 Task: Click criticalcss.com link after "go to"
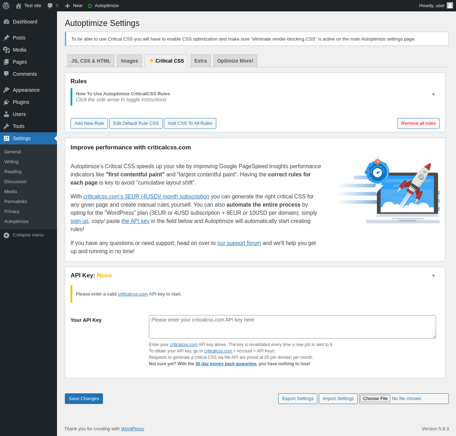coord(218,351)
